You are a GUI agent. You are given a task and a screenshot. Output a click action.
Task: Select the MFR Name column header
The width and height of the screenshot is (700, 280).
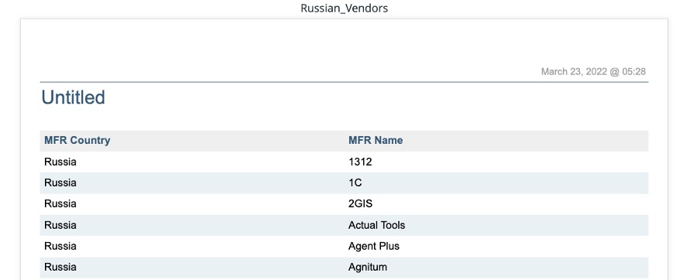(x=376, y=140)
